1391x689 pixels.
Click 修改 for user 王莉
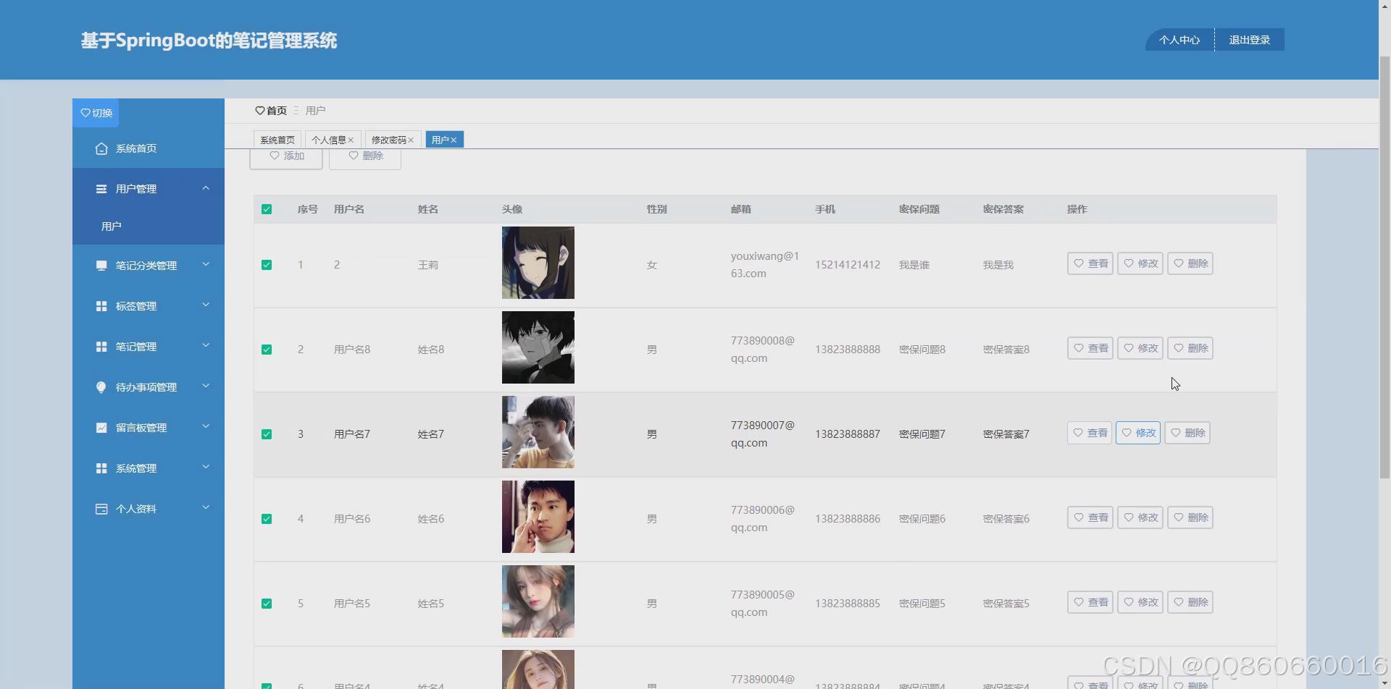[x=1140, y=263]
